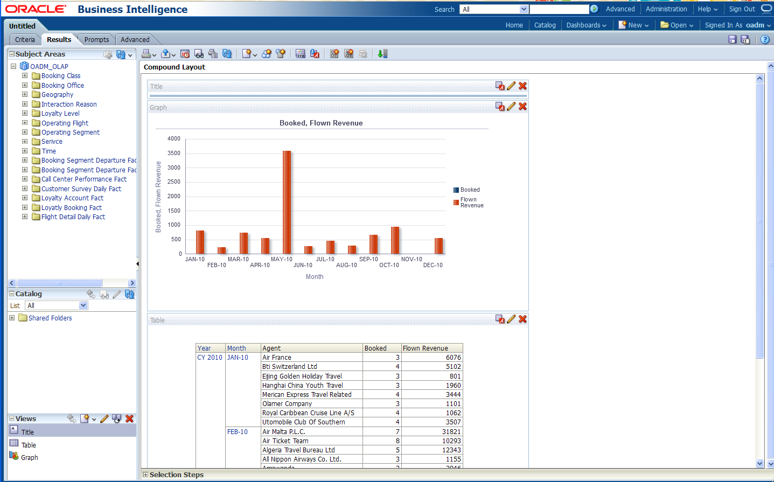Click the print analysis toolbar icon
The width and height of the screenshot is (774, 482).
145,54
